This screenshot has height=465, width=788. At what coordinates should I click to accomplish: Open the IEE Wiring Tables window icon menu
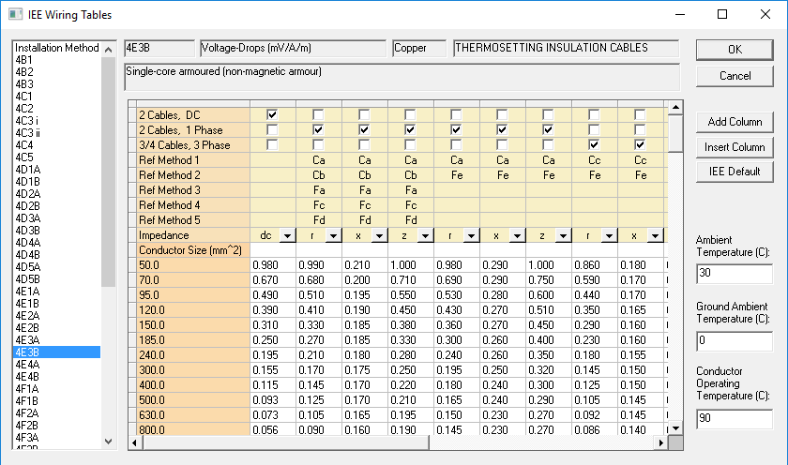pyautogui.click(x=16, y=14)
